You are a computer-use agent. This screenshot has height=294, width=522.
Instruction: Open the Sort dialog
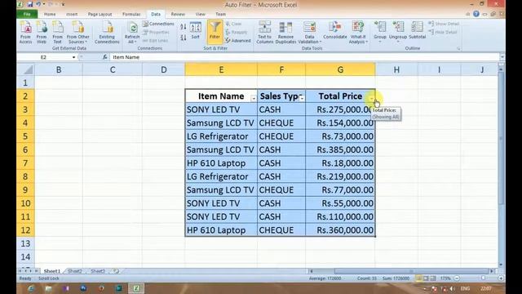tap(196, 31)
